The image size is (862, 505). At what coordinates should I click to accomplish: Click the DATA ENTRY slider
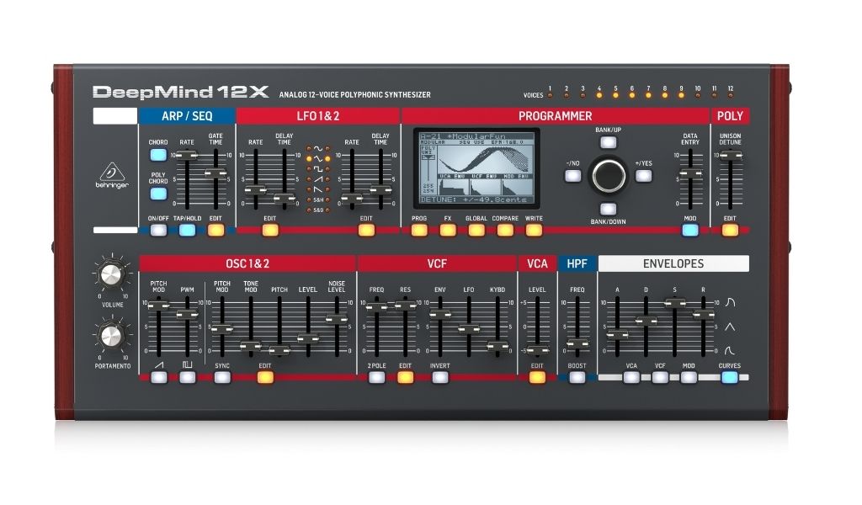pyautogui.click(x=690, y=178)
